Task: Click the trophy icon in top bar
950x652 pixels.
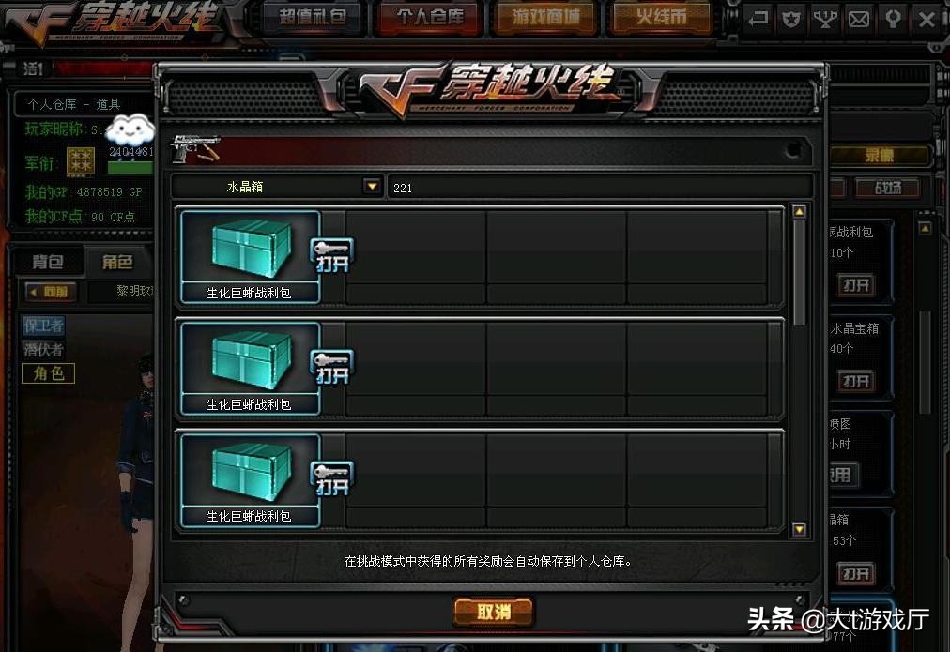Action: [x=824, y=20]
